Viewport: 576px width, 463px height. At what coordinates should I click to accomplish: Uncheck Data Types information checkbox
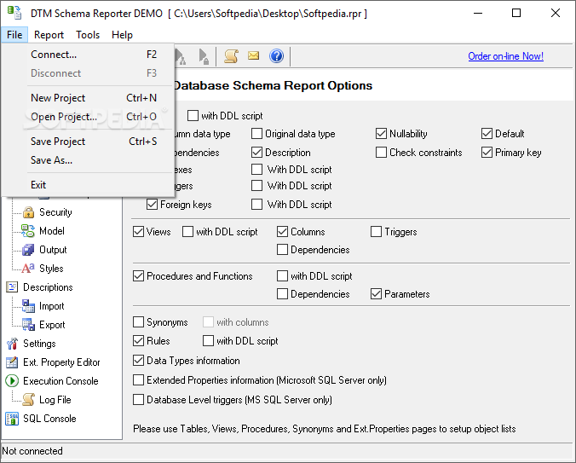pos(139,361)
